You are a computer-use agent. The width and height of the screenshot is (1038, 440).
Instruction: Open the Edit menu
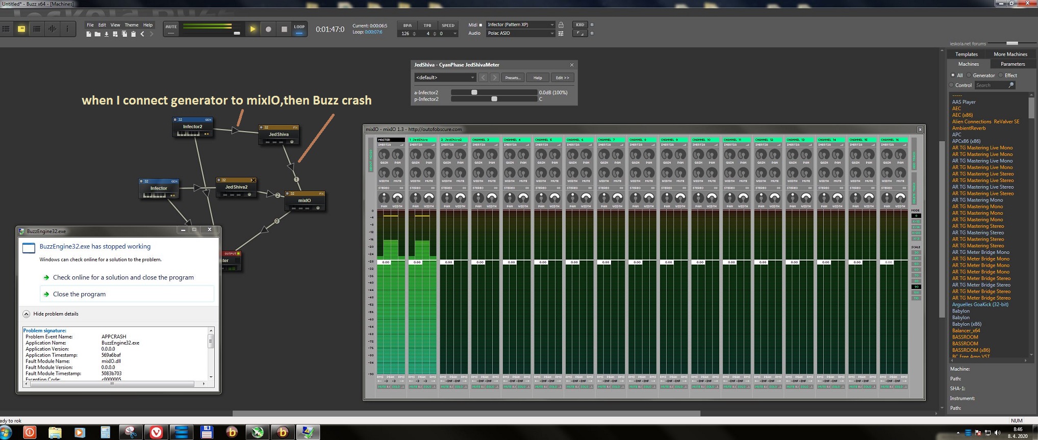click(102, 25)
